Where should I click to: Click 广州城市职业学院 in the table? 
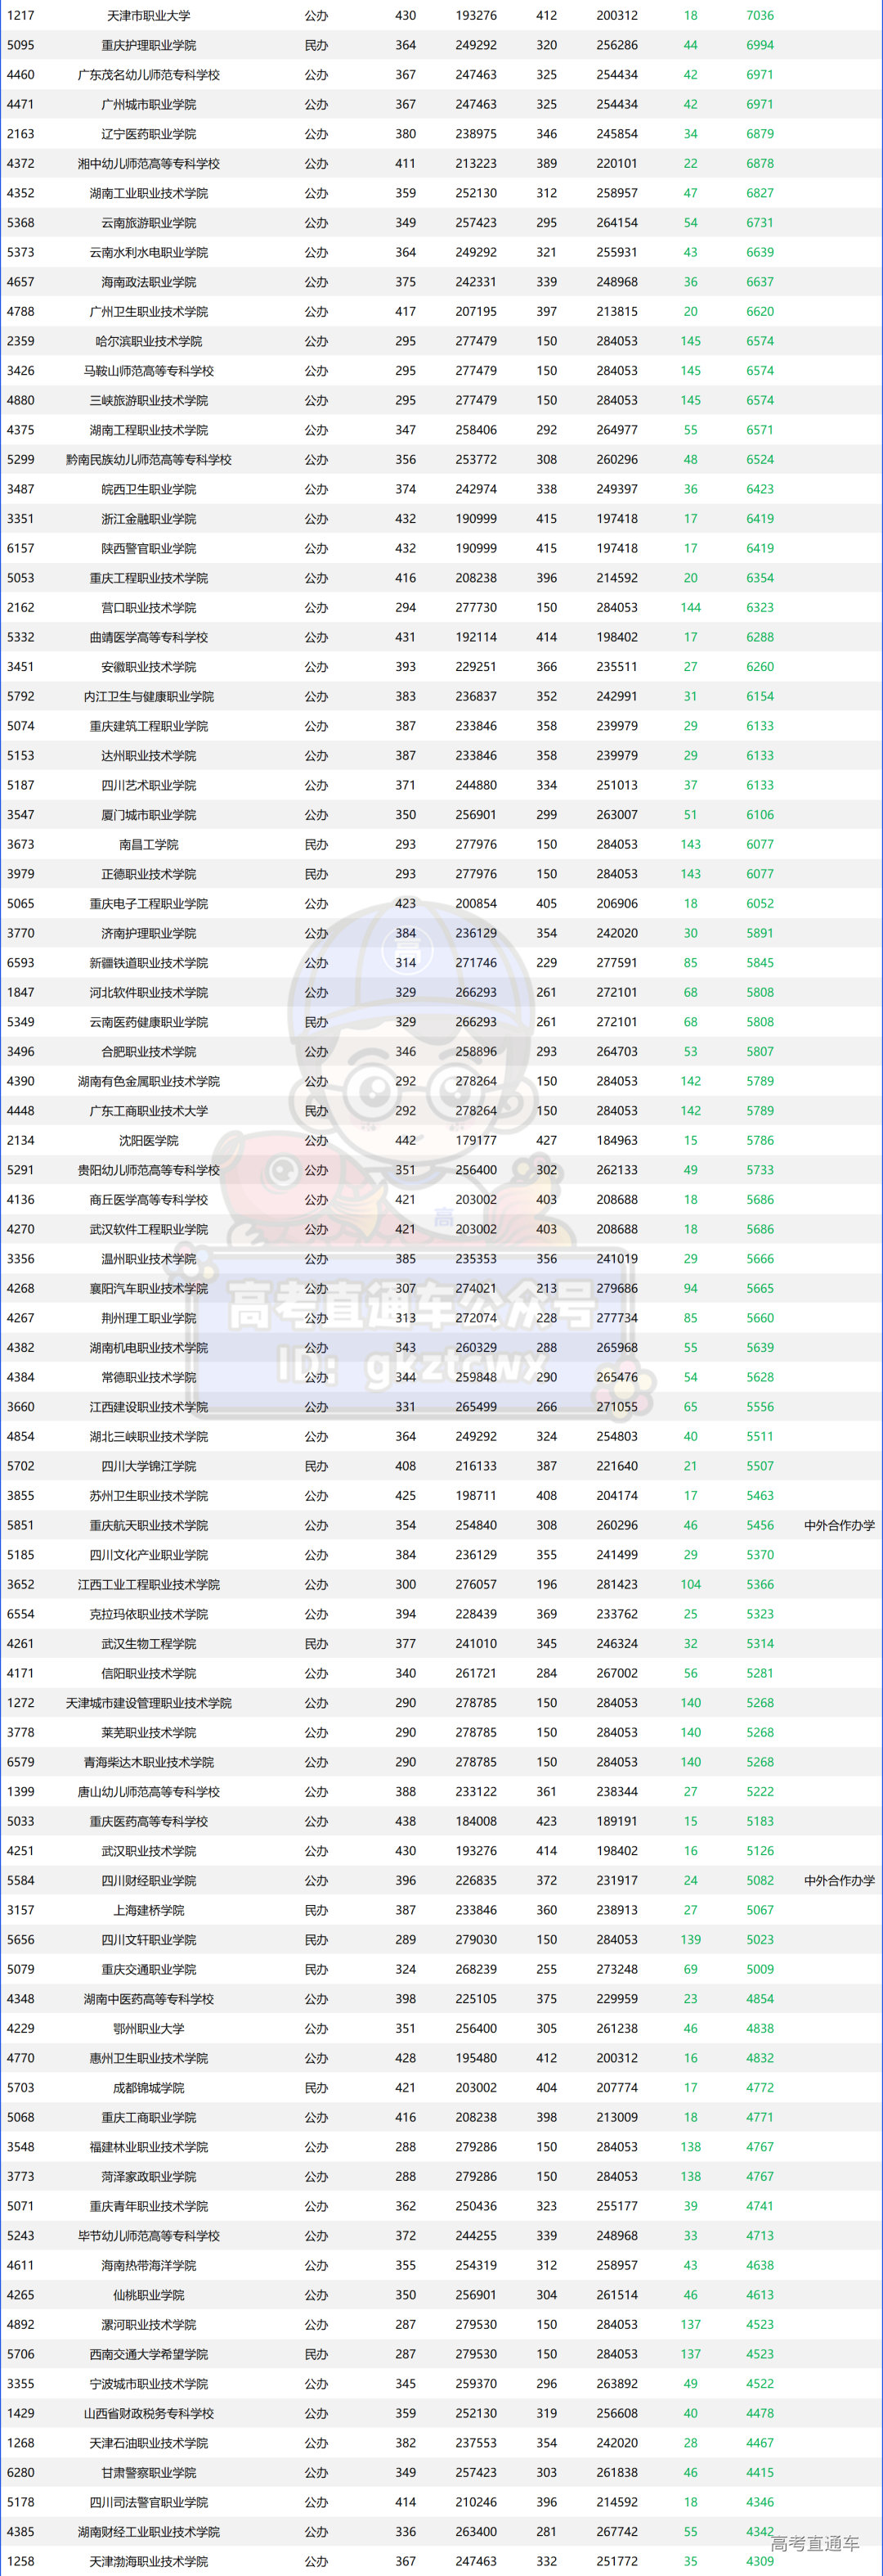[148, 104]
